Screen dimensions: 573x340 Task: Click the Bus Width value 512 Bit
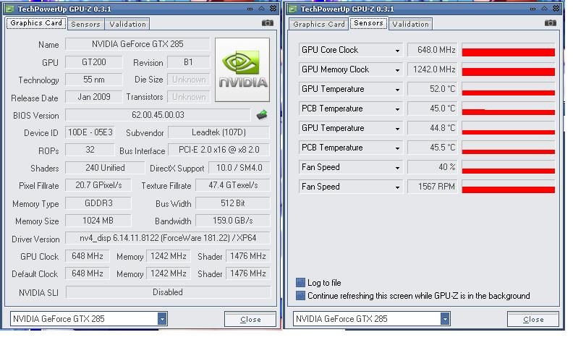coord(233,203)
